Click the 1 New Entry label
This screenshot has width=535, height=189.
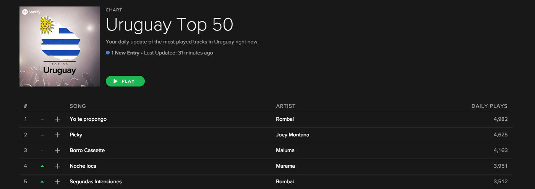(x=125, y=53)
